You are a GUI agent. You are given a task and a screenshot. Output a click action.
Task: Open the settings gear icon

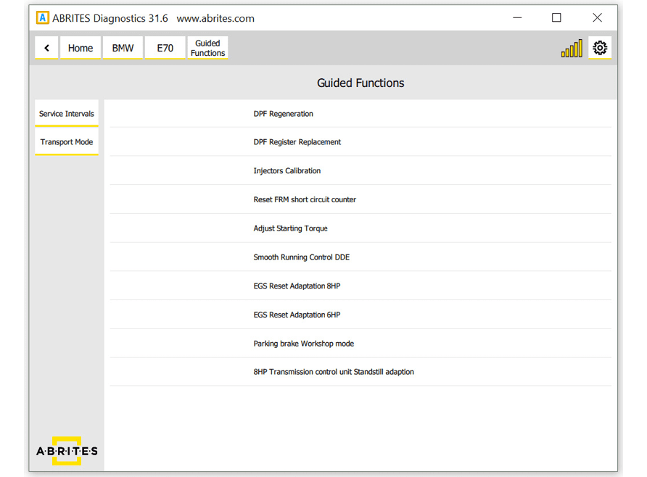tap(599, 48)
